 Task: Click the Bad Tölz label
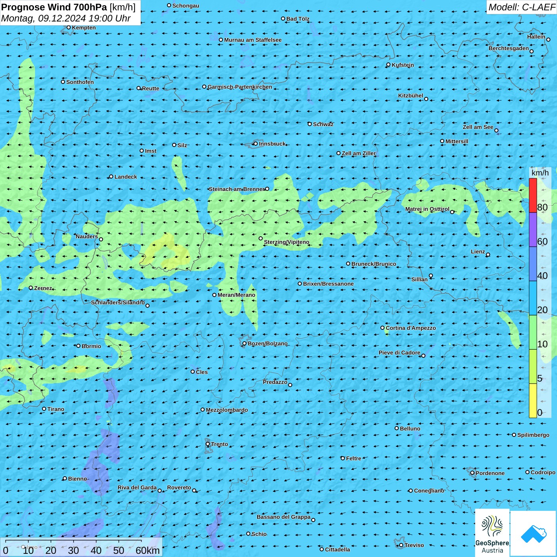coord(298,19)
